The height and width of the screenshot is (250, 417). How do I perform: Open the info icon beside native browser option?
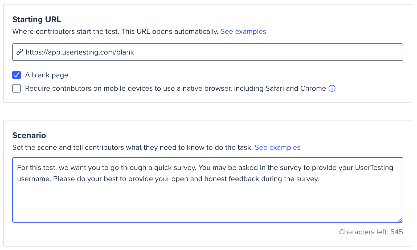[x=332, y=88]
